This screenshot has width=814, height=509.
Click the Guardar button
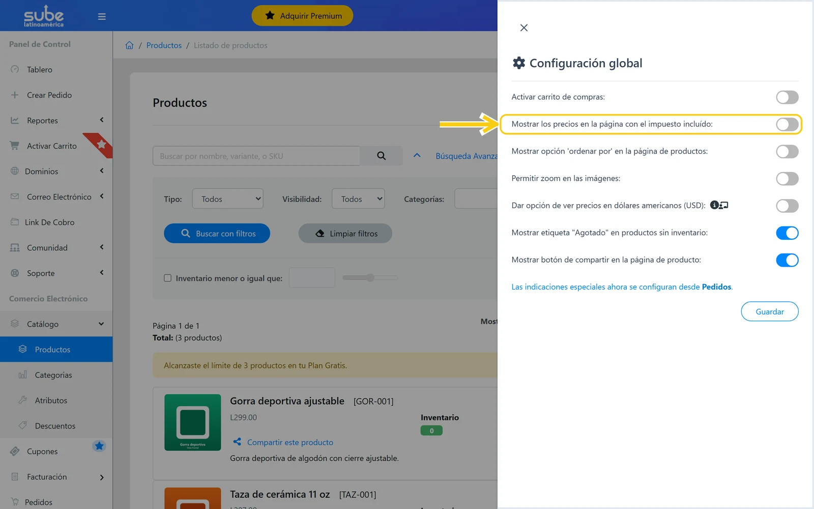point(770,312)
